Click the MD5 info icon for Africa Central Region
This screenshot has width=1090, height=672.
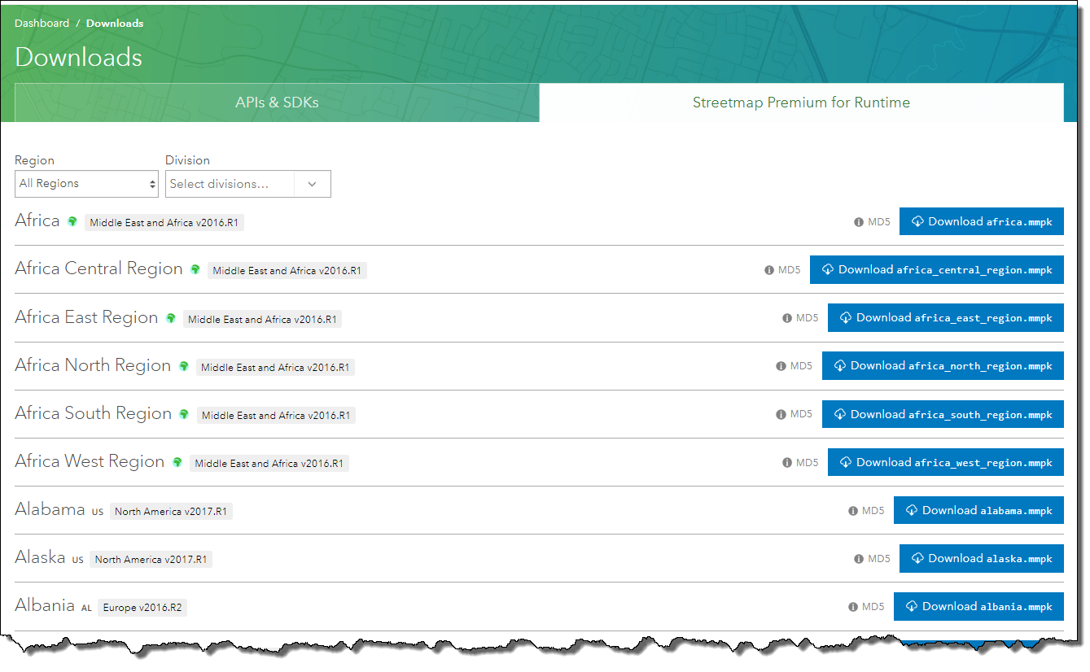pyautogui.click(x=768, y=270)
